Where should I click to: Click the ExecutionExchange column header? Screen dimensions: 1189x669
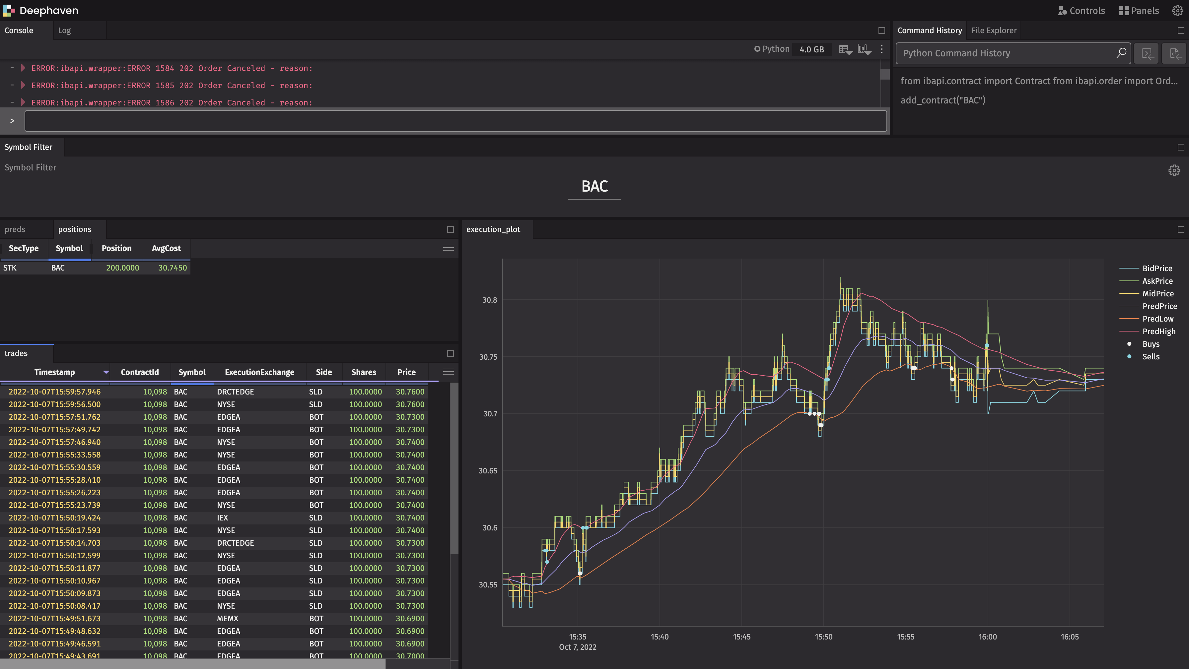point(259,372)
